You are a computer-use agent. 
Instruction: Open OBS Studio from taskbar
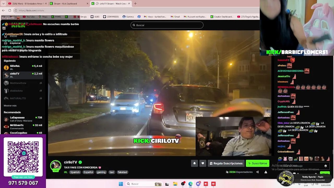[x=183, y=184]
